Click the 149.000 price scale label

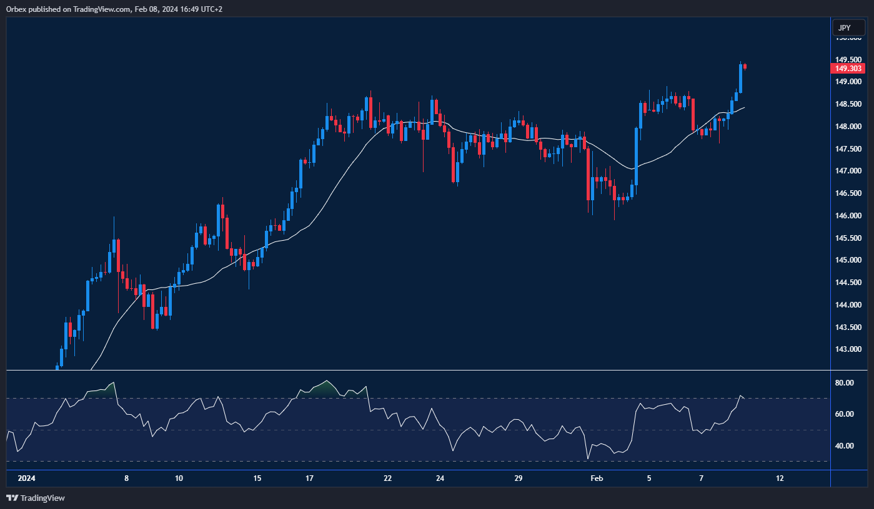pos(848,82)
